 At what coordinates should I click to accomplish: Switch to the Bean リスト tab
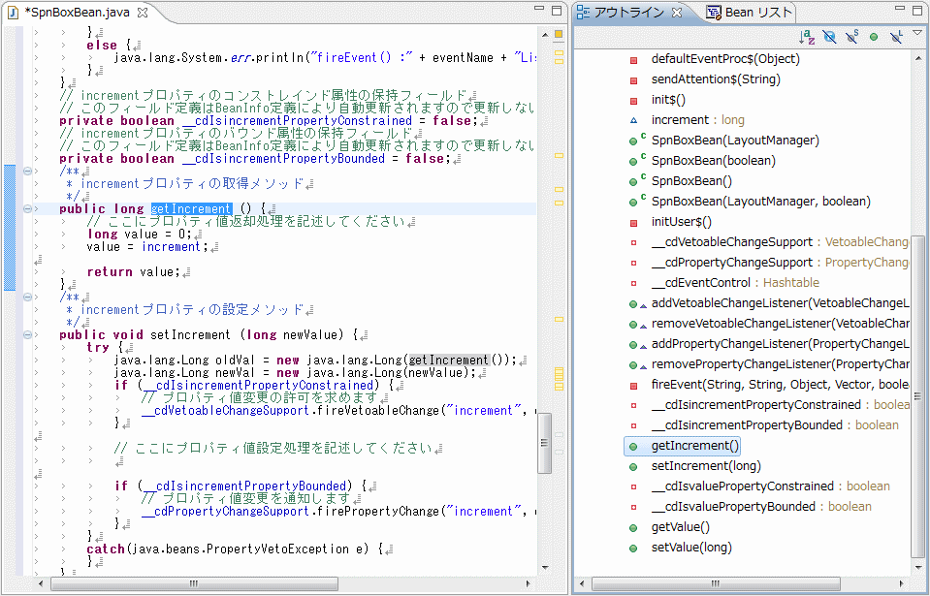(750, 13)
